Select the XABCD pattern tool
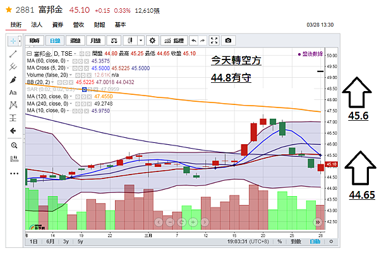This screenshot has width=379, height=253. click(x=13, y=105)
